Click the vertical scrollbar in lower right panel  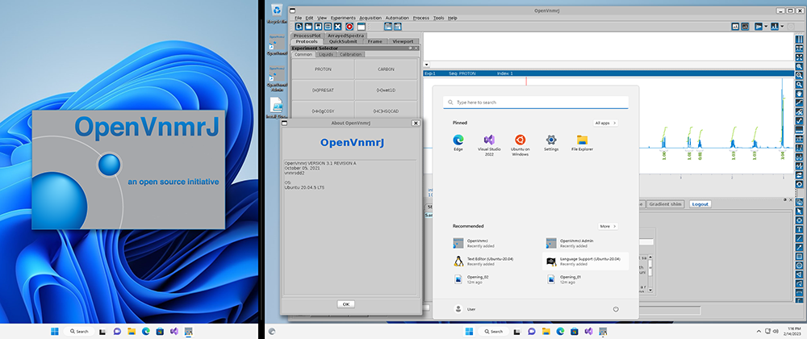[650, 275]
